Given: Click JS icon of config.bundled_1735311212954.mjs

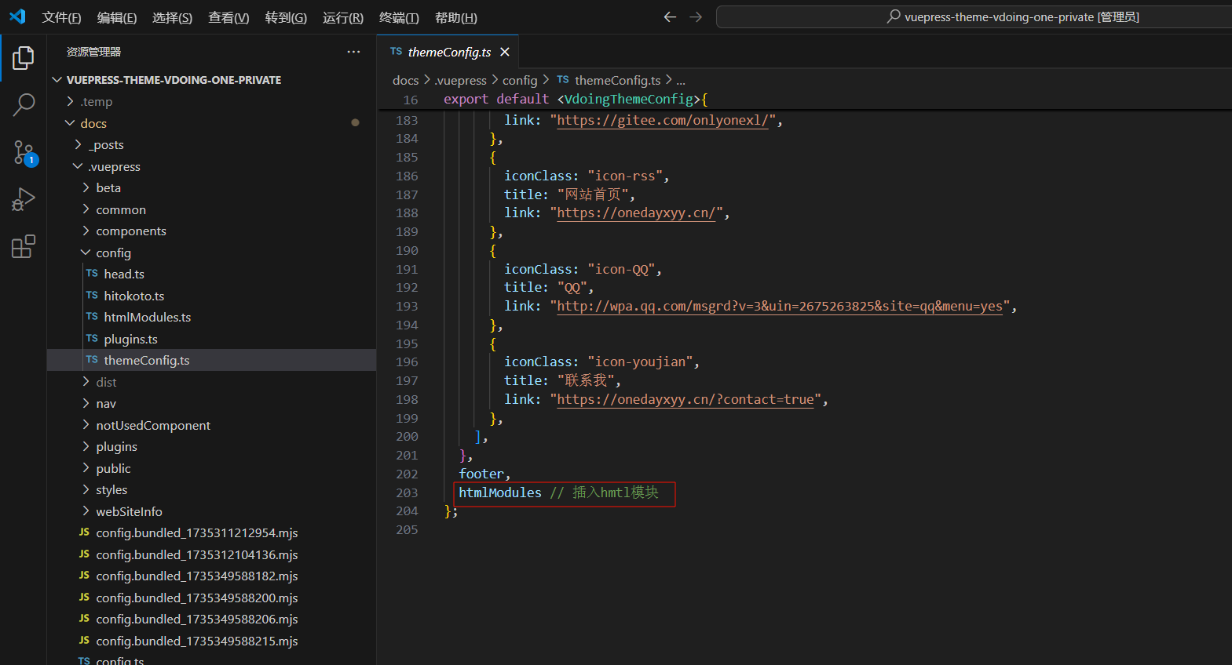Looking at the screenshot, I should pos(84,532).
